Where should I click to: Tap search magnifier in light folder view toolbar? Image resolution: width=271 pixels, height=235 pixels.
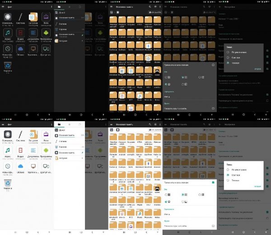(150, 124)
